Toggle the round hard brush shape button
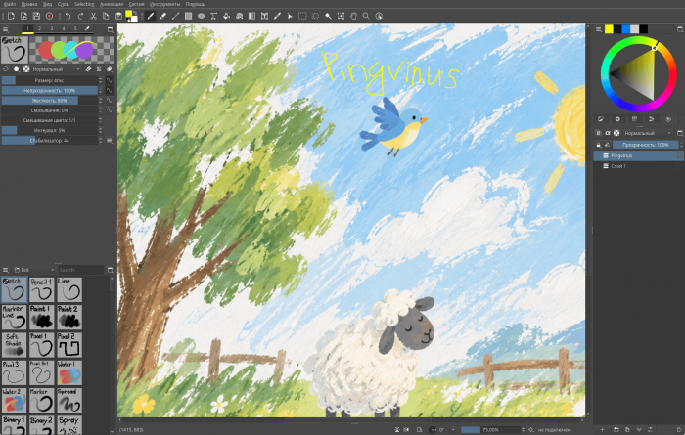685x435 pixels. point(17,69)
